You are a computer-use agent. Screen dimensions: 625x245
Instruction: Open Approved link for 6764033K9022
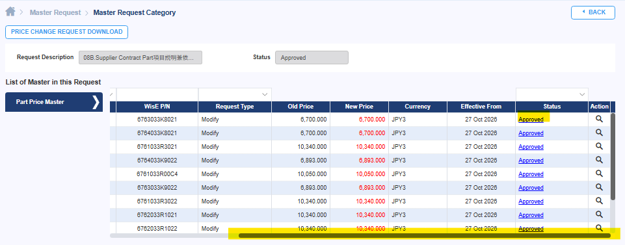531,160
